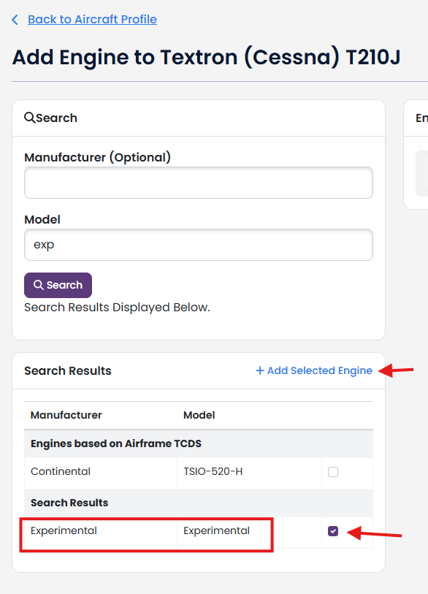Click the back chevron arrow icon
428x594 pixels.
point(15,20)
